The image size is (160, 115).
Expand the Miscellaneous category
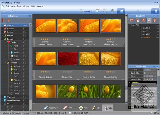tap(2, 100)
